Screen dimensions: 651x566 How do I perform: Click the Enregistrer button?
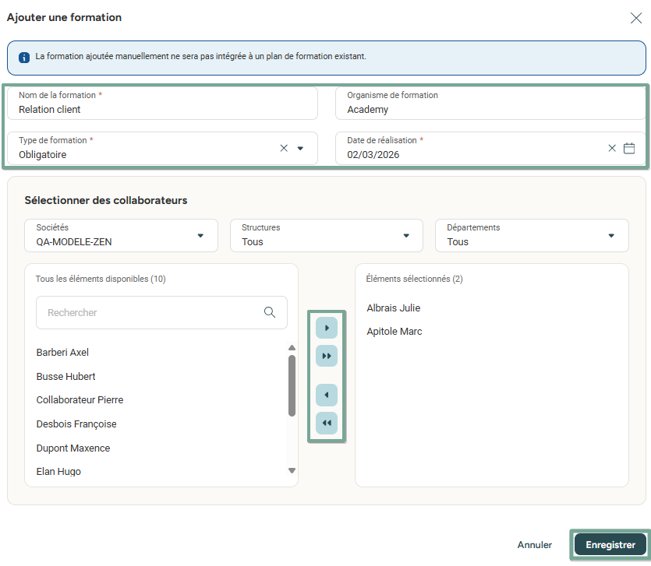pos(610,545)
